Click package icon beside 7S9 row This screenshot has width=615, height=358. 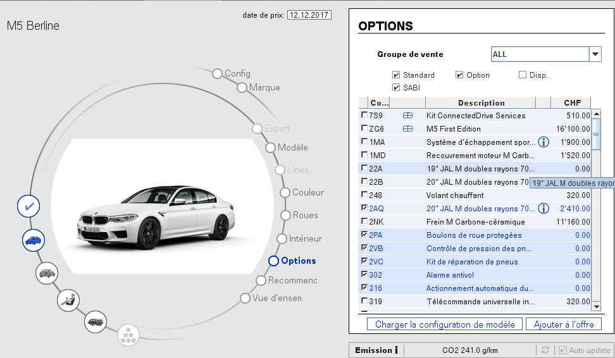(x=407, y=116)
